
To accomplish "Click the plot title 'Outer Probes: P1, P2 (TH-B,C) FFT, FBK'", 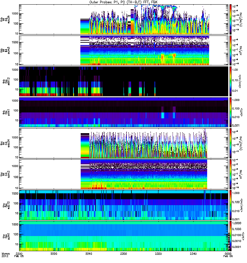I will point(123,2).
